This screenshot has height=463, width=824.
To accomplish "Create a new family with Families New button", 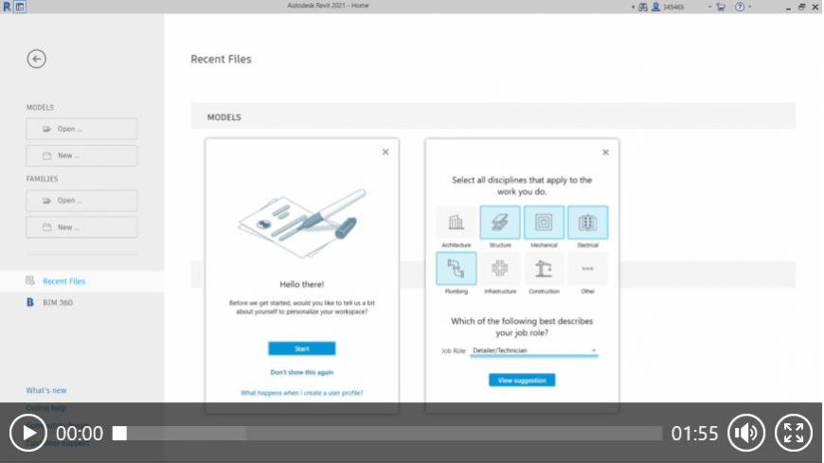I will tap(81, 227).
